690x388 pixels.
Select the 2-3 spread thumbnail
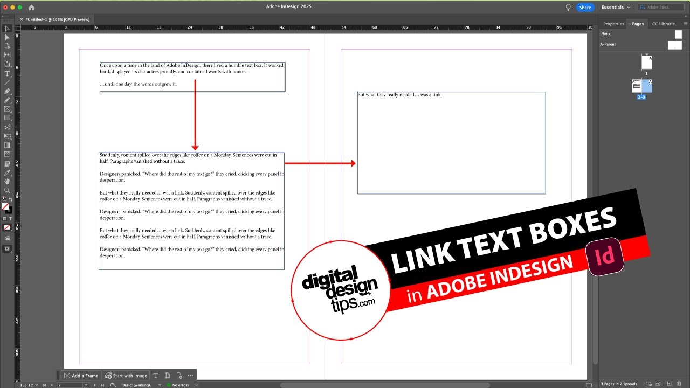click(x=641, y=86)
